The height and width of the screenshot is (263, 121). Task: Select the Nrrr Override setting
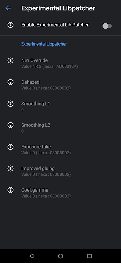click(x=61, y=63)
